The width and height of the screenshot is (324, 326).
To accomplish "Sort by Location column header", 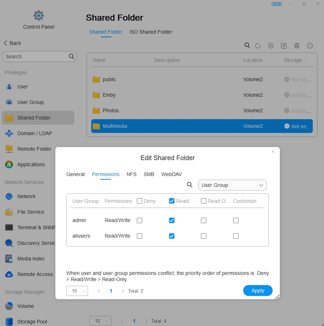I will [253, 60].
